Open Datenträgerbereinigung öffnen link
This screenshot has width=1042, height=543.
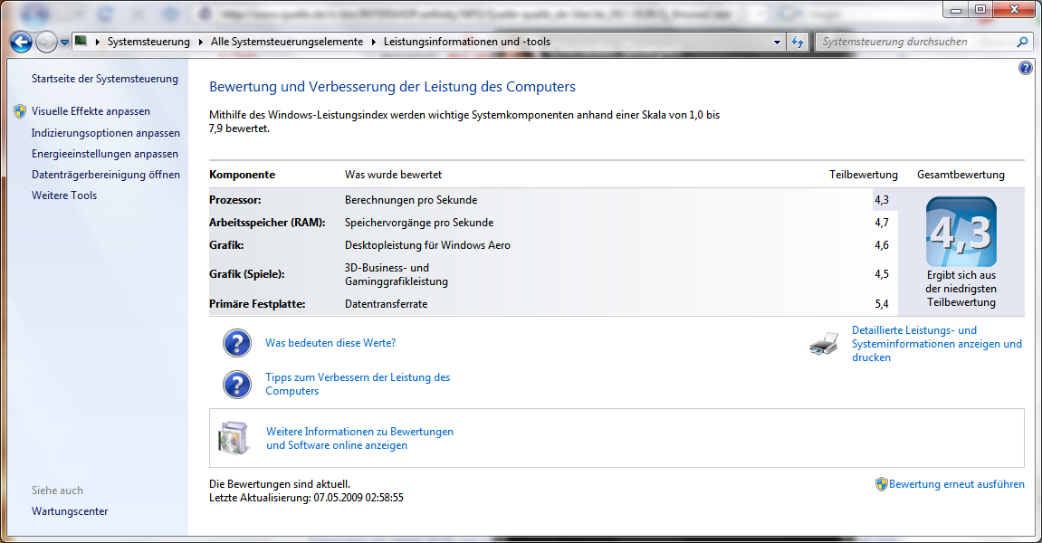click(106, 174)
